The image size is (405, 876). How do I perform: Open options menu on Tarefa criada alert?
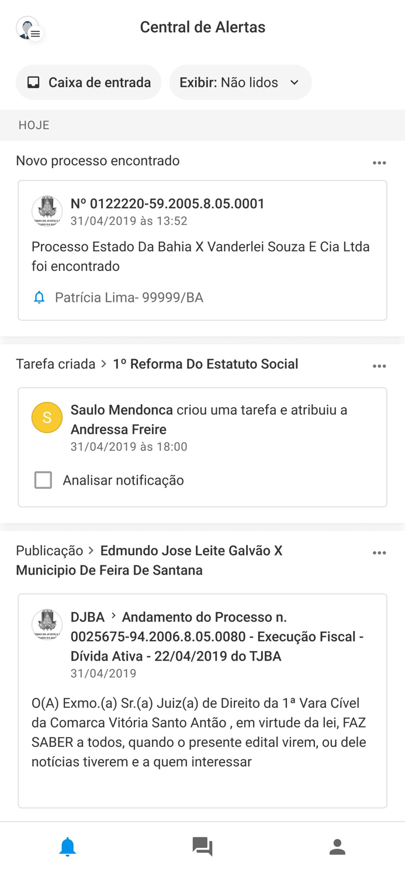click(379, 366)
